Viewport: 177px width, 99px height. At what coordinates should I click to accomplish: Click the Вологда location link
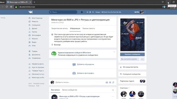pyautogui.click(x=57, y=45)
